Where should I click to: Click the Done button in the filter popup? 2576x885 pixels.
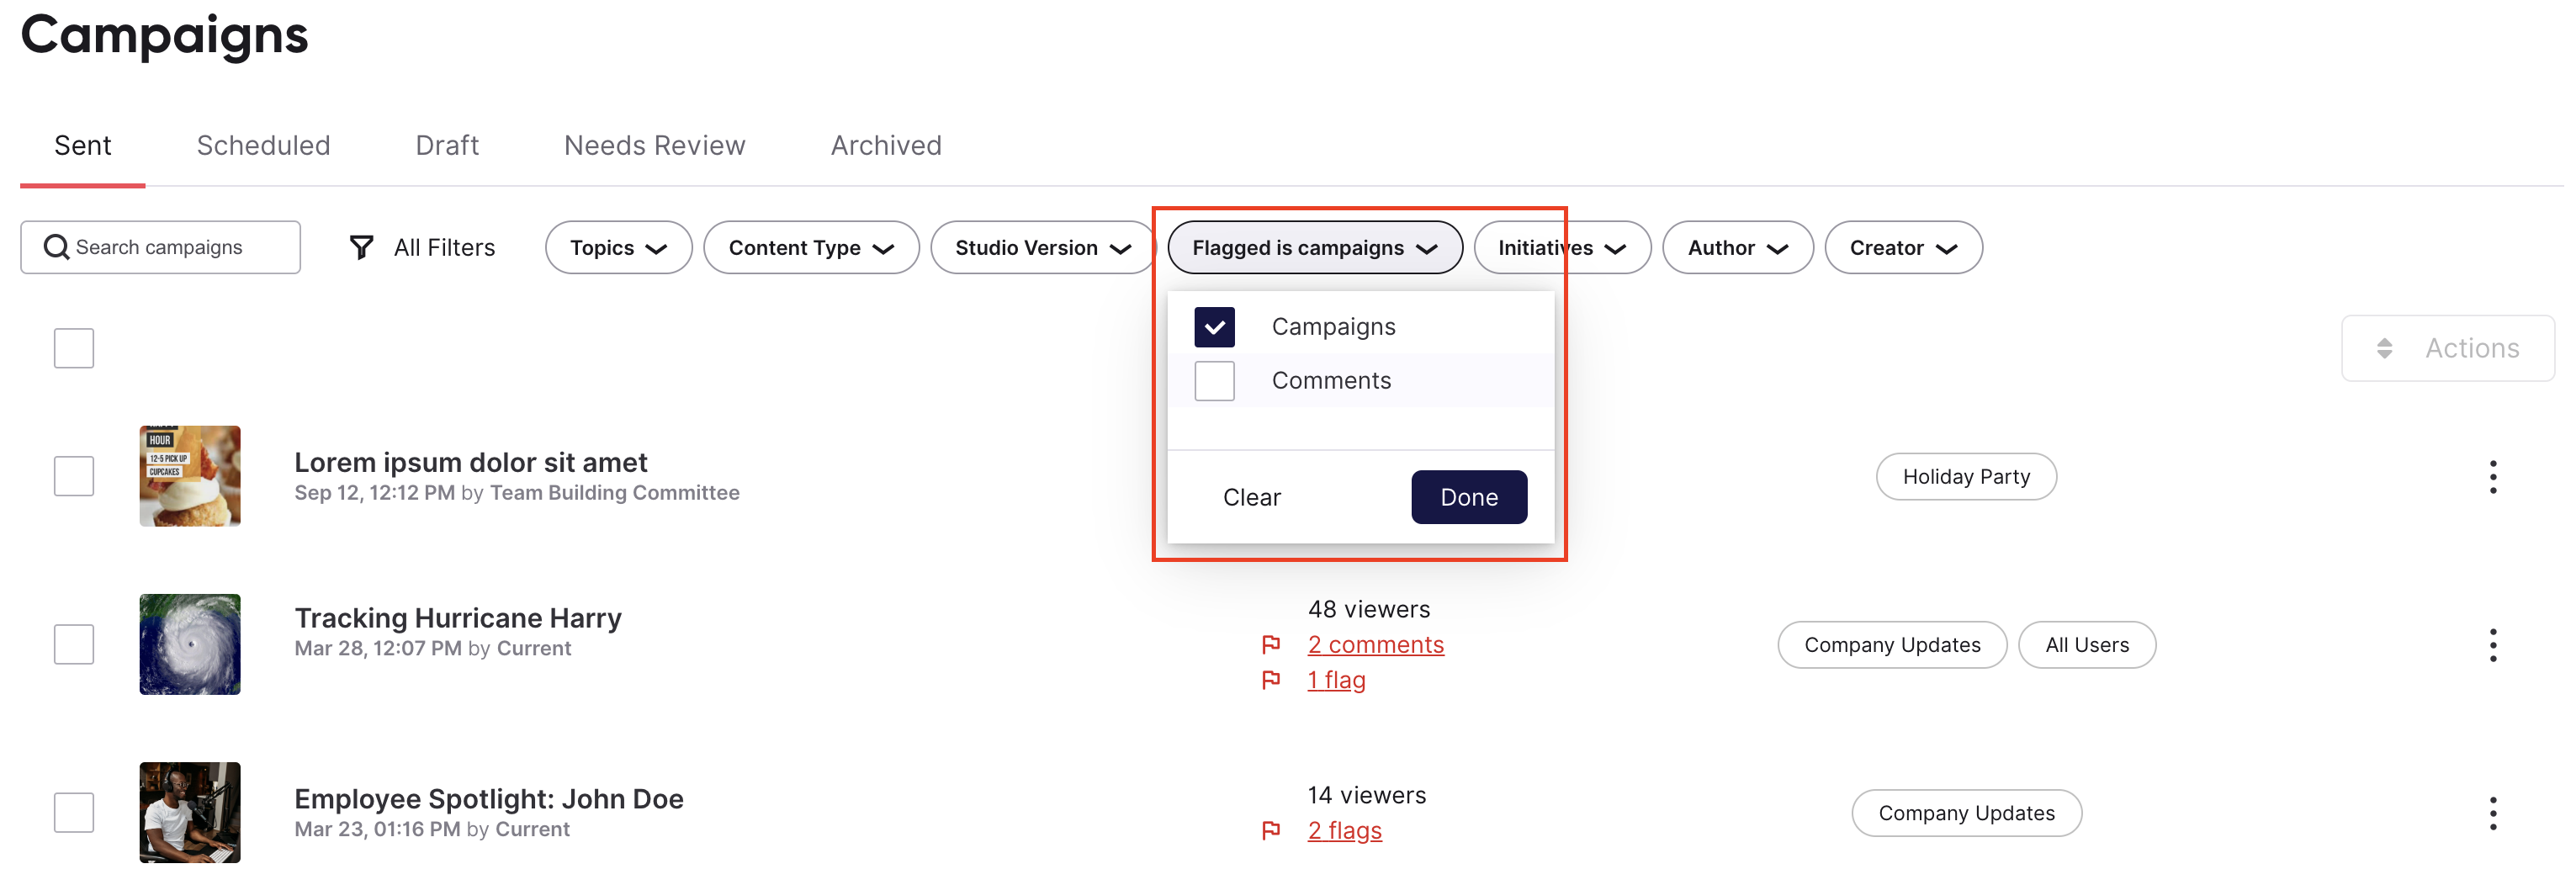(x=1469, y=497)
